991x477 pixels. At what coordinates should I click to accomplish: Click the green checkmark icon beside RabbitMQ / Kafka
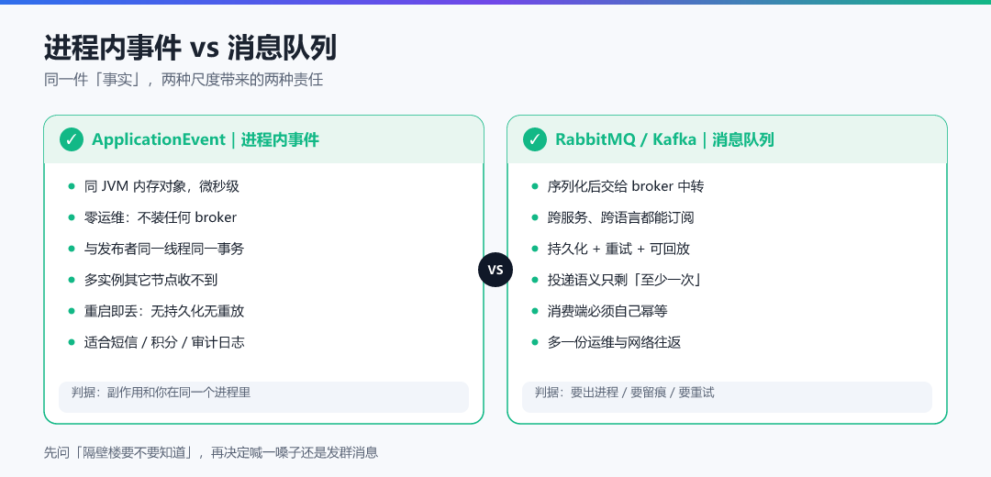535,139
